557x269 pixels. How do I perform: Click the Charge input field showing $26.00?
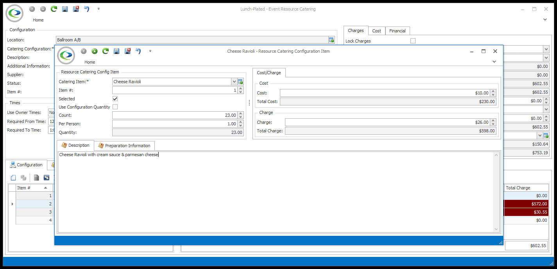pyautogui.click(x=387, y=122)
